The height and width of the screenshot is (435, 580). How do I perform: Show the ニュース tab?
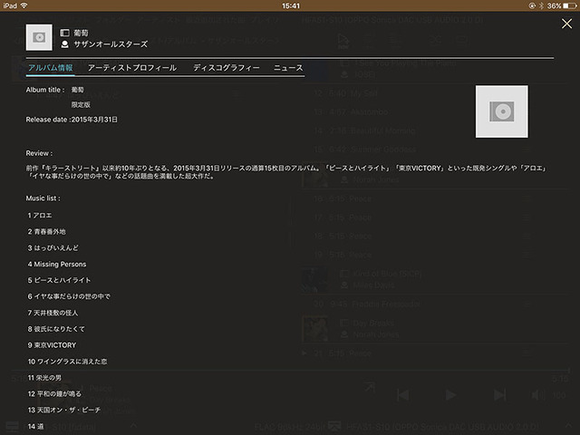[x=288, y=68]
